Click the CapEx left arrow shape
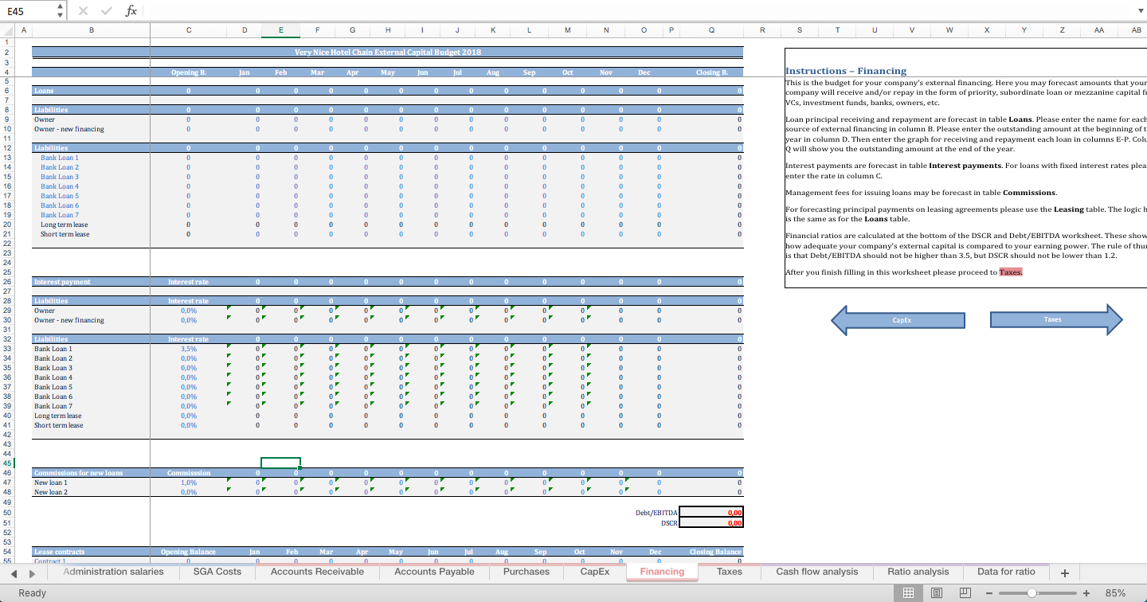The height and width of the screenshot is (602, 1147). click(x=898, y=319)
